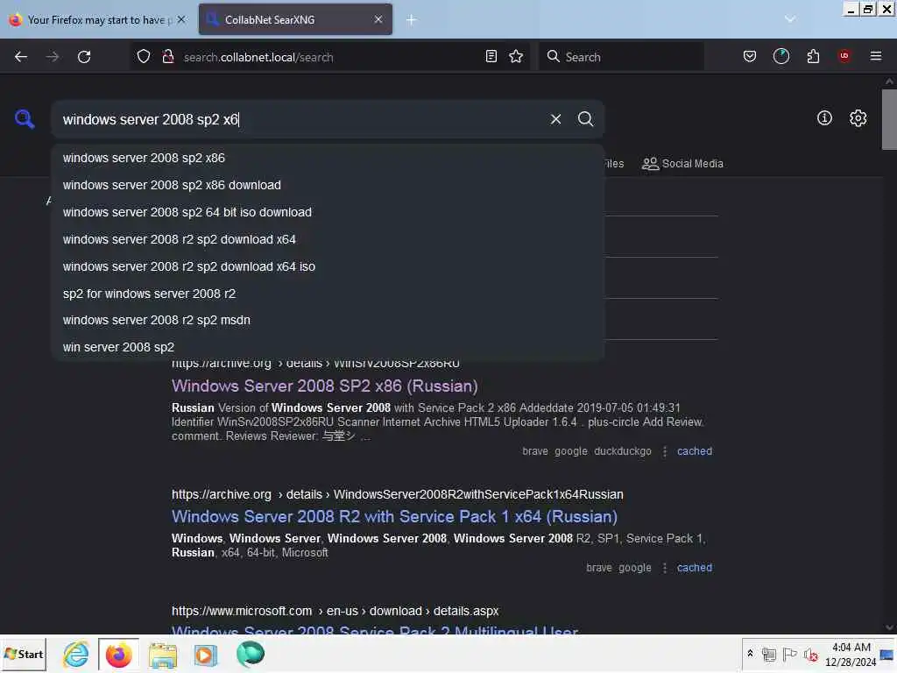Close the 'Your Firefox may start' tab
This screenshot has height=673, width=897.
181,19
